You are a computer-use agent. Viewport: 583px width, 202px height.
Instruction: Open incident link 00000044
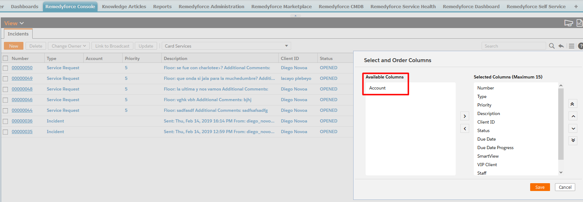[x=22, y=110]
